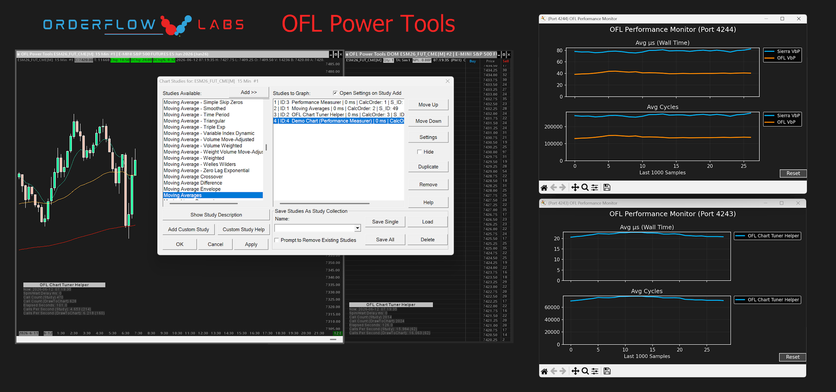Viewport: 836px width, 392px height.
Task: Click Help button in Chart Studies
Action: 428,202
